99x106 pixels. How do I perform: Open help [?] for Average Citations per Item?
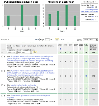click(x=92, y=16)
